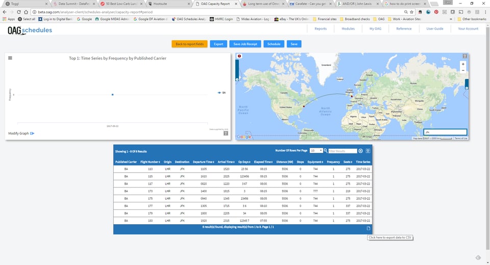This screenshot has width=490, height=265.
Task: Sort by Seats column header
Action: pos(348,162)
